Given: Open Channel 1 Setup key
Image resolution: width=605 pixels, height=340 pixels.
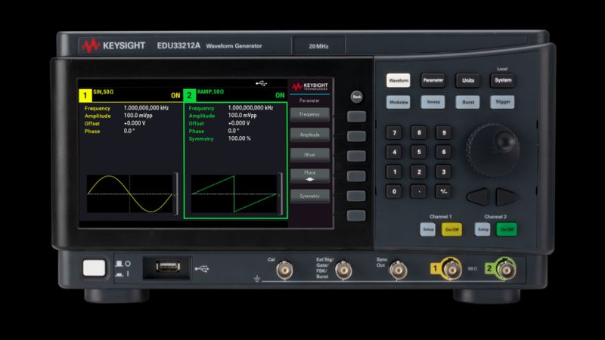Looking at the screenshot, I should click(x=428, y=230).
